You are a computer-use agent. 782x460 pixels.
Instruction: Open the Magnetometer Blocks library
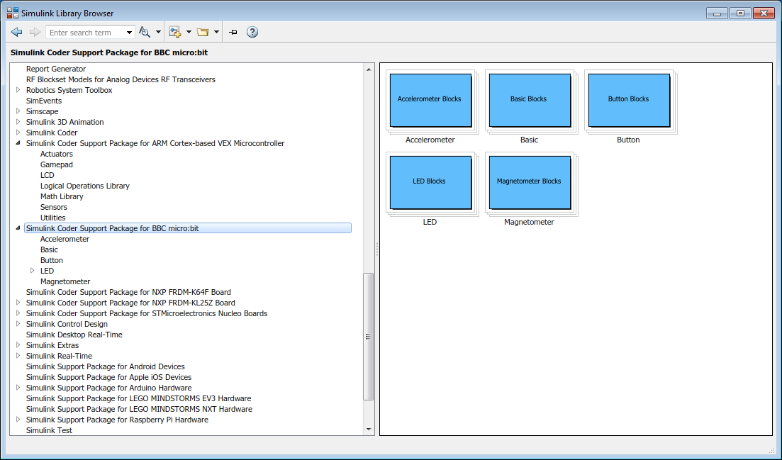coord(529,182)
